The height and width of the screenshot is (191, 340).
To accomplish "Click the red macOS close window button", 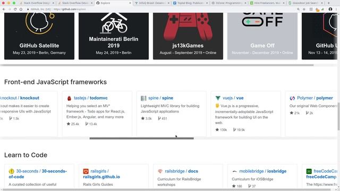I will pos(3,3).
